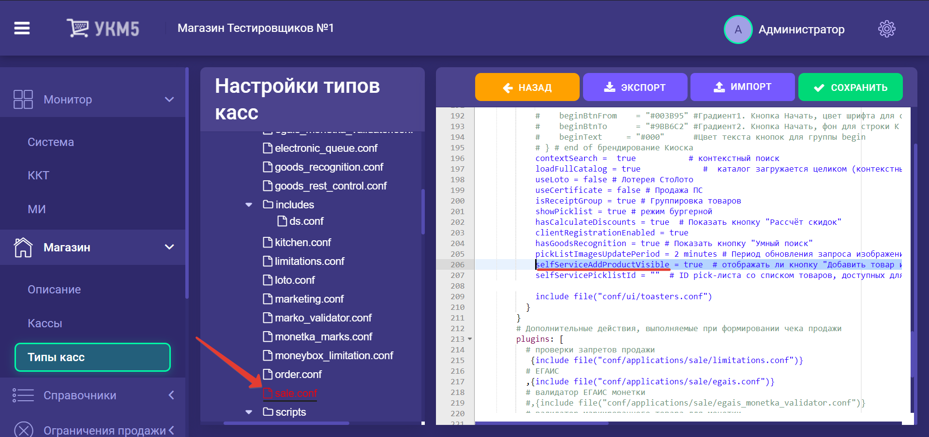Place cursor on selfServiceAddProductVisible line 206
929x437 pixels.
click(x=688, y=264)
